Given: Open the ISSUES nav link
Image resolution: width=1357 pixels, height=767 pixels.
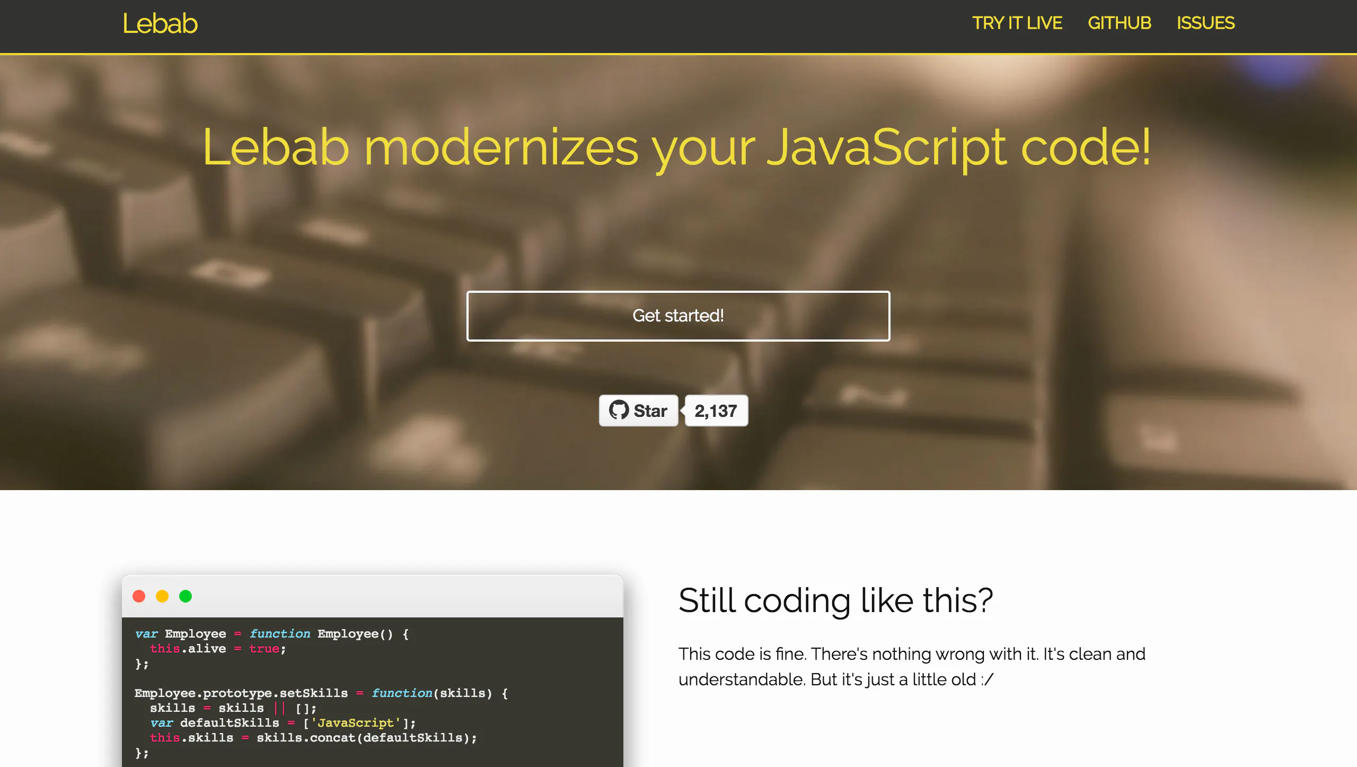Looking at the screenshot, I should 1205,23.
